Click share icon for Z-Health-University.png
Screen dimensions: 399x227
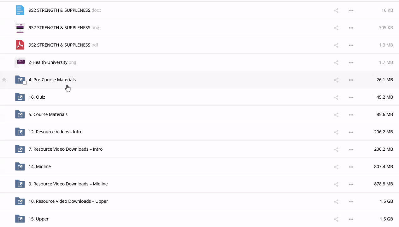(x=336, y=62)
